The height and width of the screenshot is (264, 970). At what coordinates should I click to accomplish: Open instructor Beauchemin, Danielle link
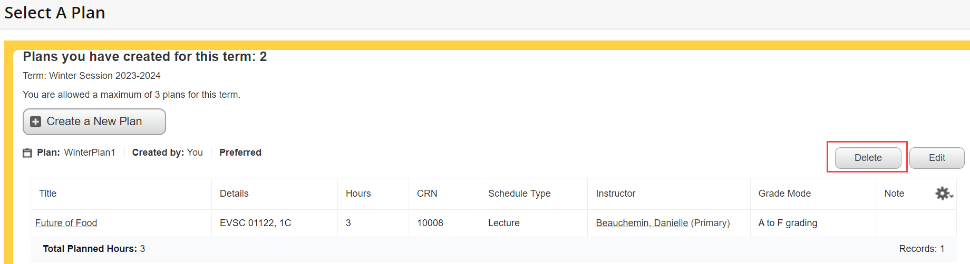pos(642,223)
